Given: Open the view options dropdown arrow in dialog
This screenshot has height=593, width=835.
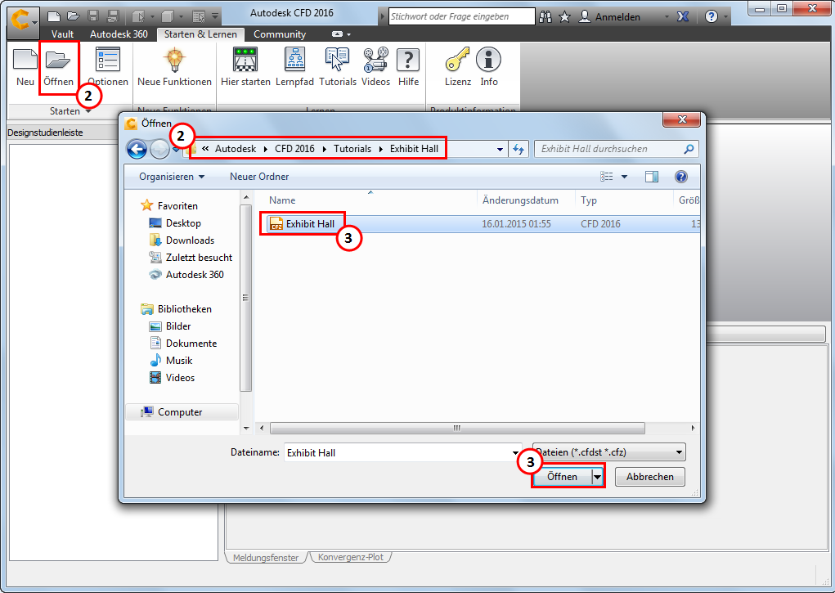Looking at the screenshot, I should 624,177.
